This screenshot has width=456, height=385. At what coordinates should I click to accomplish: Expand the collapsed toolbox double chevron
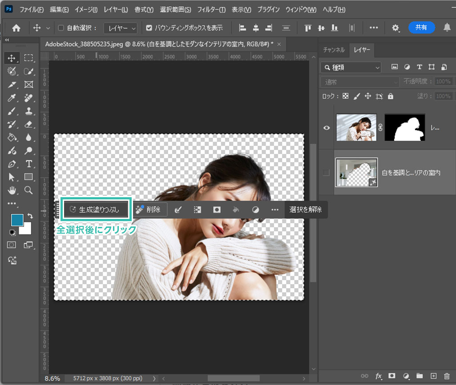click(x=7, y=40)
